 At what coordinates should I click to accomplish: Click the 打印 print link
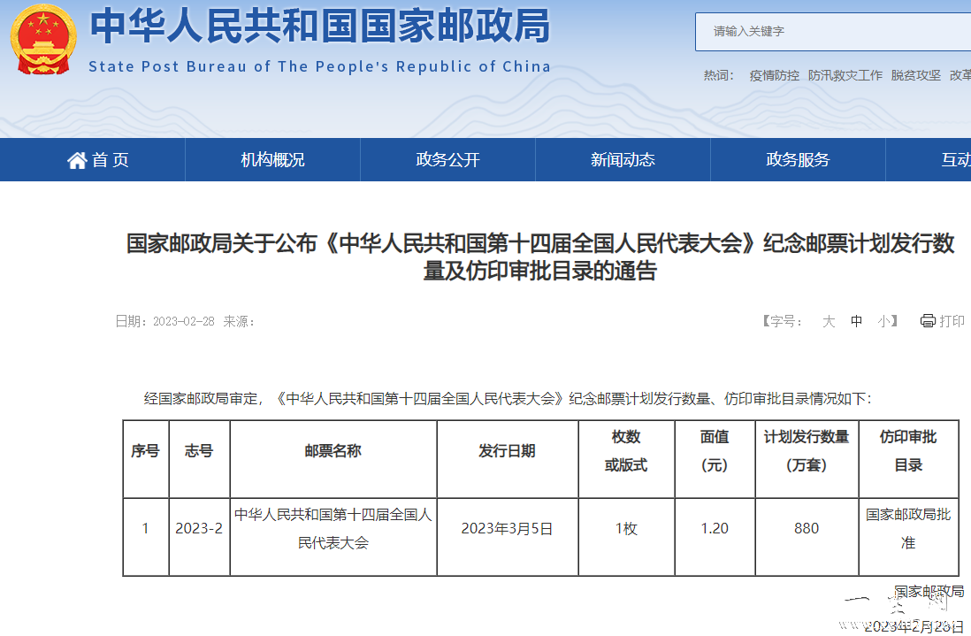[952, 321]
